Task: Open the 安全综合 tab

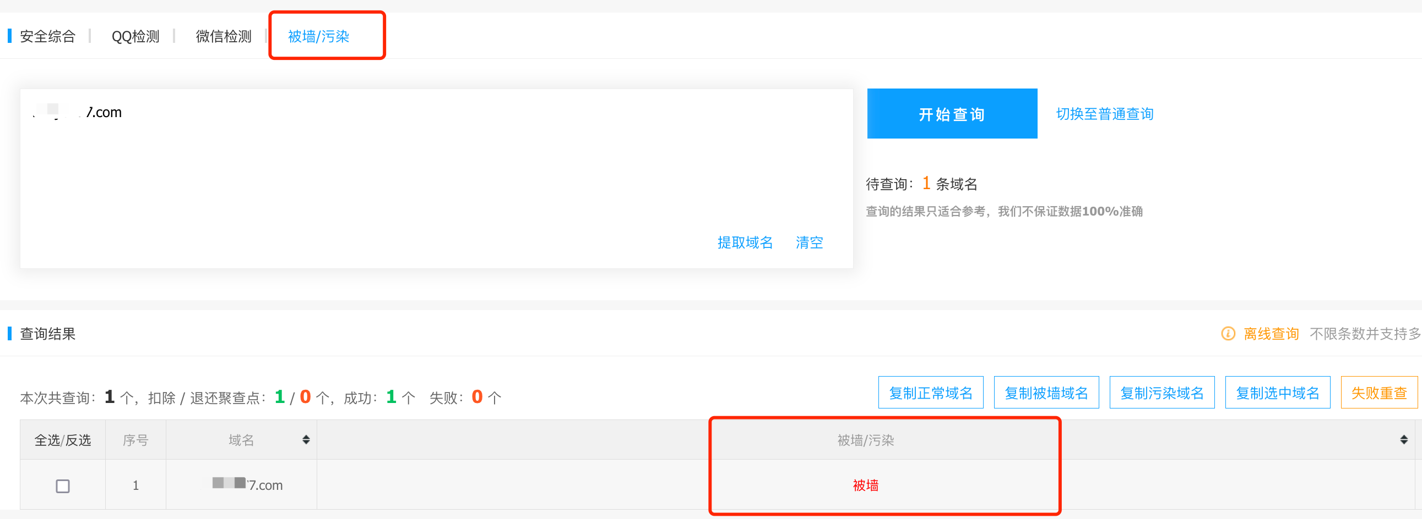Action: tap(47, 36)
